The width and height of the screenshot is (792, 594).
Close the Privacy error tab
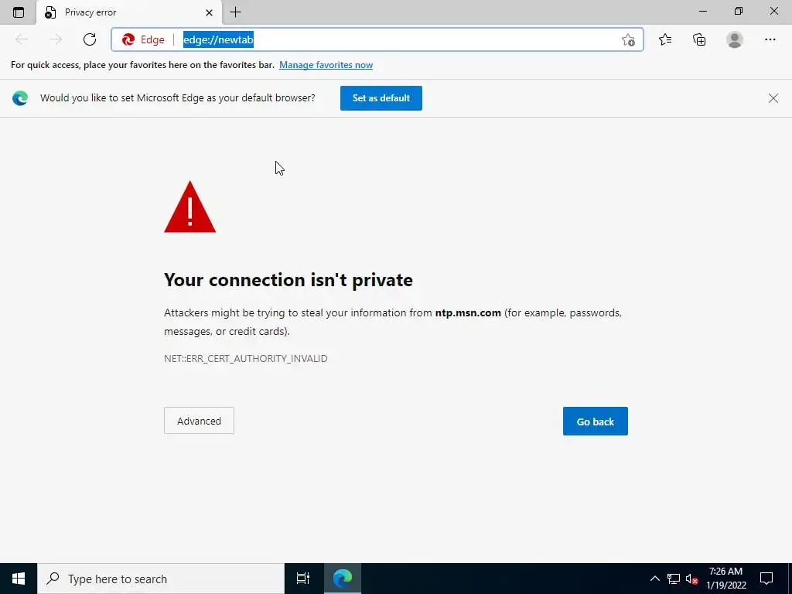coord(209,12)
